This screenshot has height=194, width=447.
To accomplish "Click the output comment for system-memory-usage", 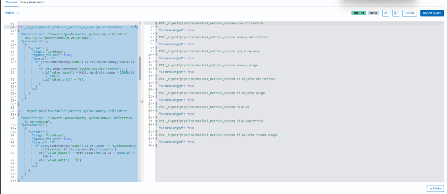I will pyautogui.click(x=206, y=65).
